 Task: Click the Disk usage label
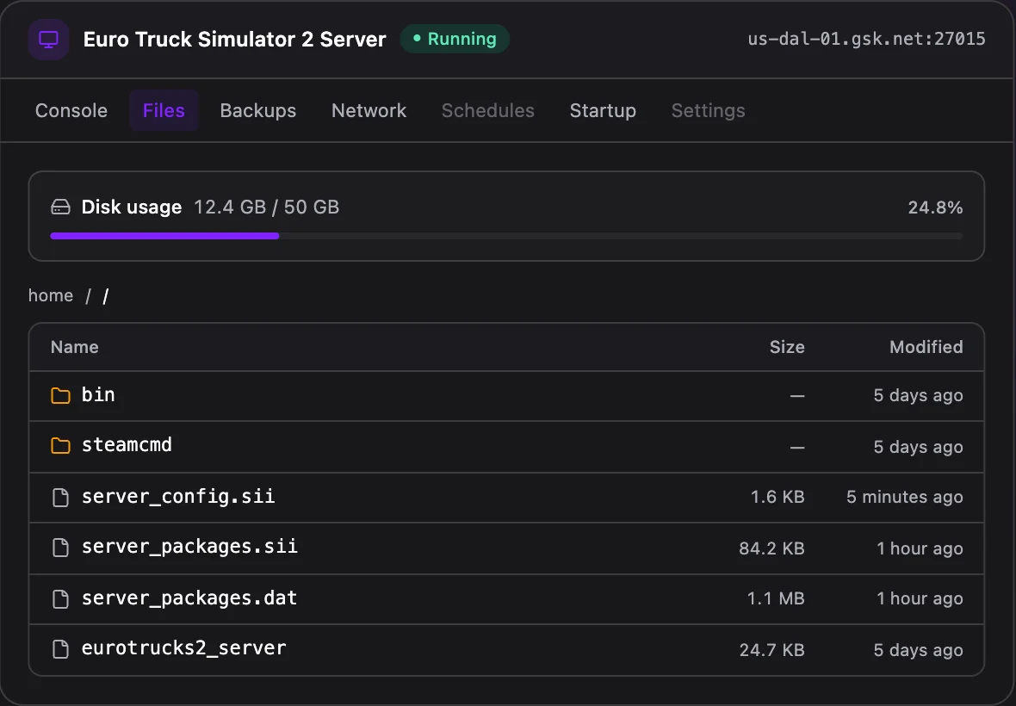(x=132, y=207)
